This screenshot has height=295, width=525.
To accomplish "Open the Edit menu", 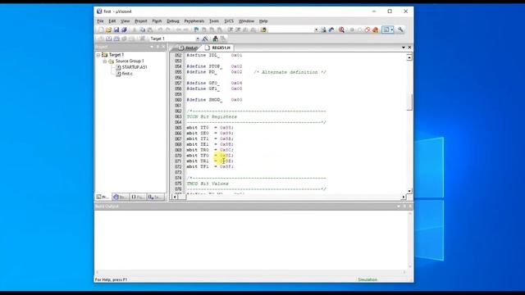I will (112, 21).
